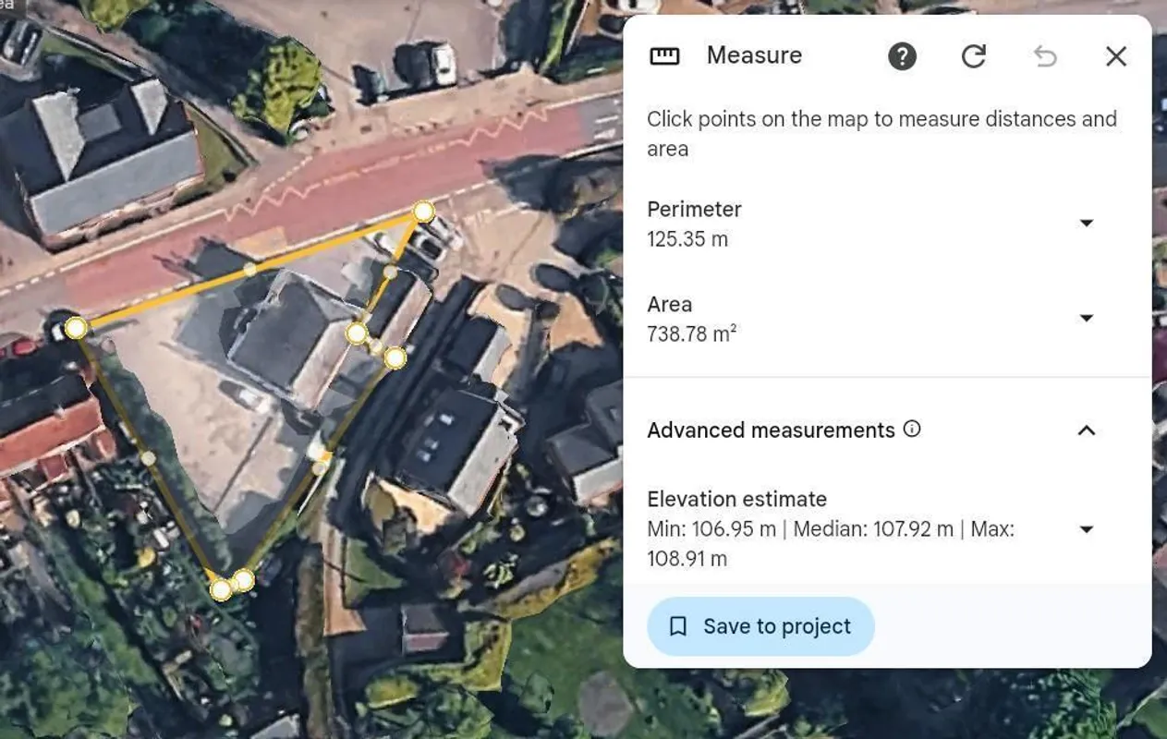The height and width of the screenshot is (739, 1167).
Task: Close the Measure panel with the X
Action: click(x=1116, y=56)
